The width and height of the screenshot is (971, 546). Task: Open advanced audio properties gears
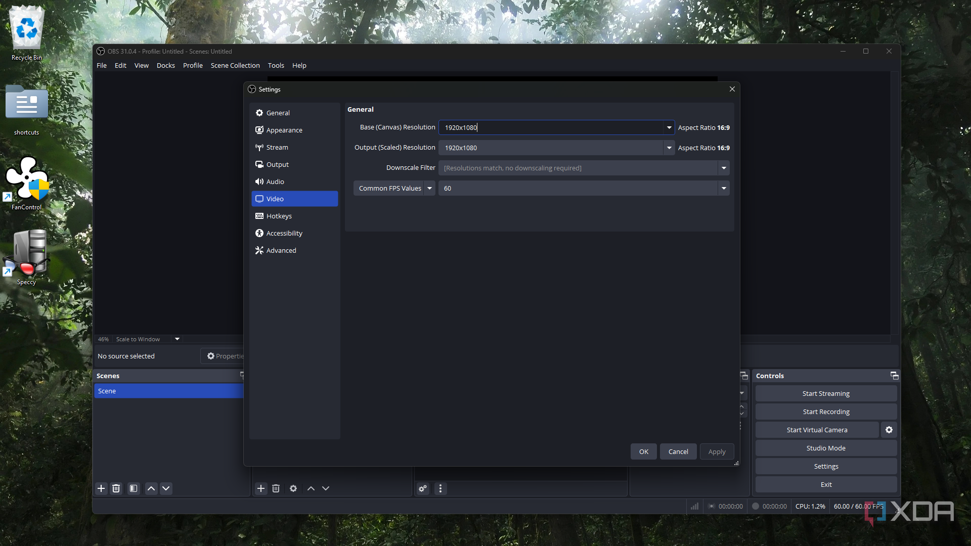pyautogui.click(x=423, y=488)
